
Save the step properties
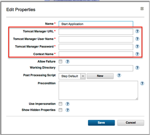pyautogui.click(x=101, y=123)
